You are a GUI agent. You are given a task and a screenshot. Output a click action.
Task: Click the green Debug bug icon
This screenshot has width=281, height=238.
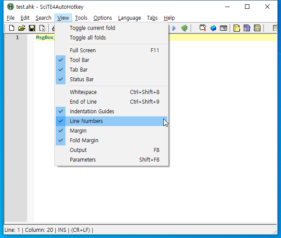[x=184, y=28]
